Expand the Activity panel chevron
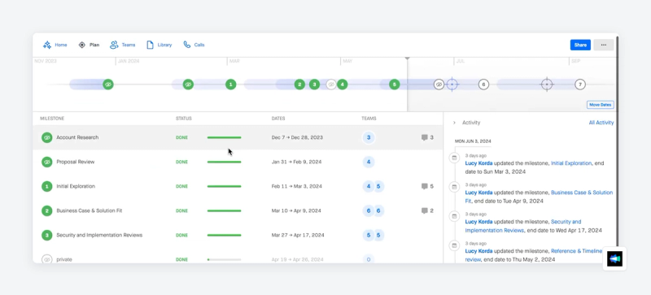 (x=454, y=123)
